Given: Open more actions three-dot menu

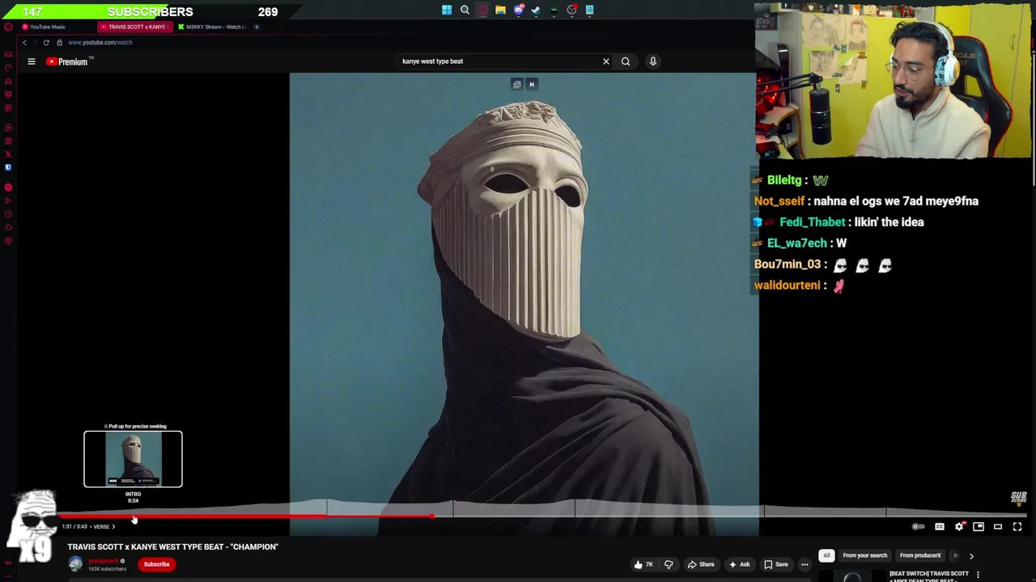Looking at the screenshot, I should pyautogui.click(x=805, y=564).
